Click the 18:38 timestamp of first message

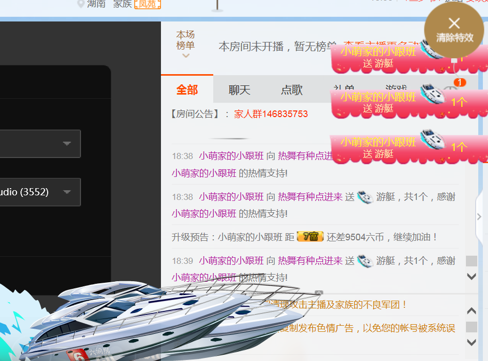pos(182,156)
